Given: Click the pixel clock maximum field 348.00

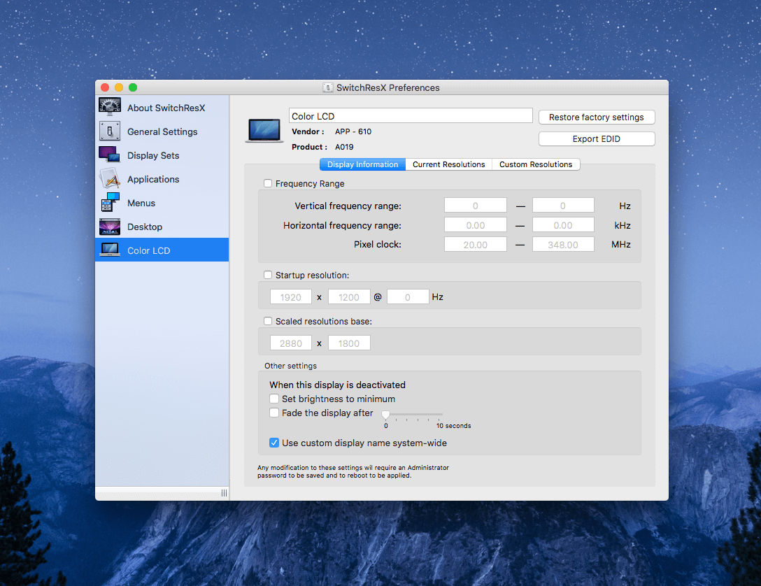Looking at the screenshot, I should tap(563, 245).
